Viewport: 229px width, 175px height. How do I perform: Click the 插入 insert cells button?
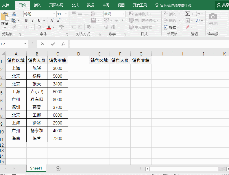tap(170, 14)
